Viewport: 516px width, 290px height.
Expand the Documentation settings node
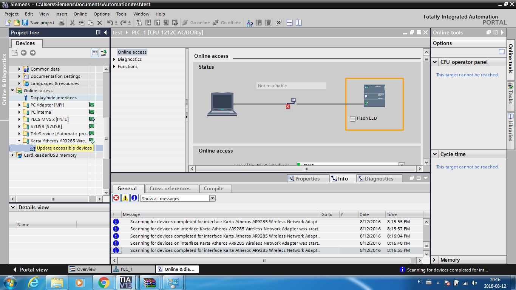pyautogui.click(x=20, y=76)
